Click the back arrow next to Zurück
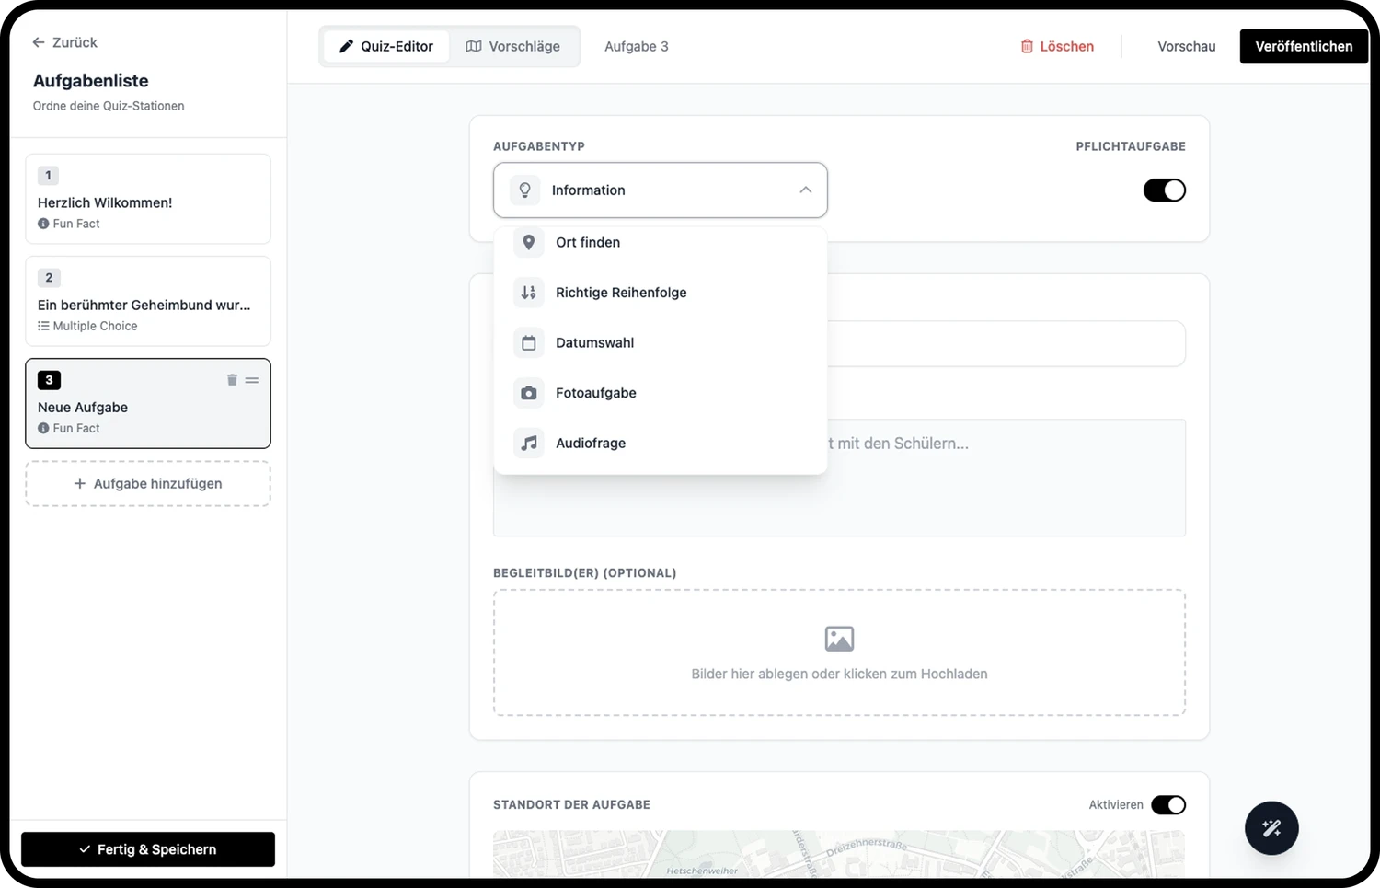The image size is (1380, 888). point(39,42)
